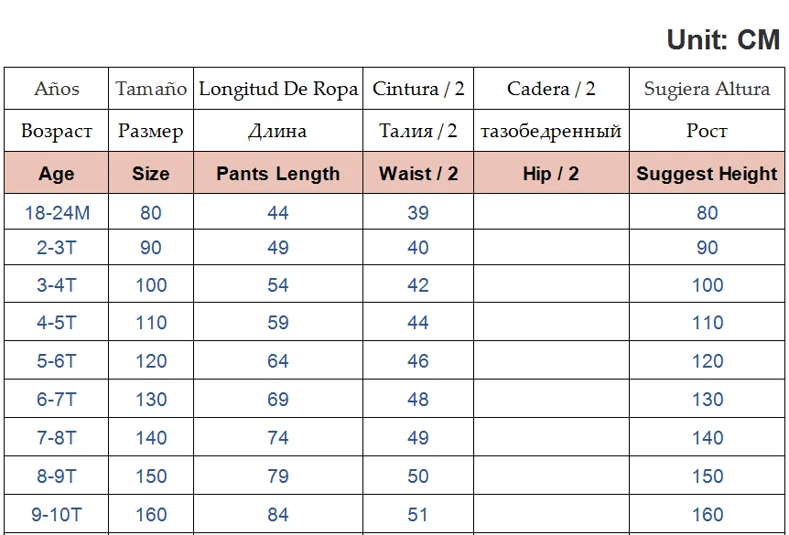The width and height of the screenshot is (789, 535).
Task: Click the "Age" column header
Action: [57, 174]
